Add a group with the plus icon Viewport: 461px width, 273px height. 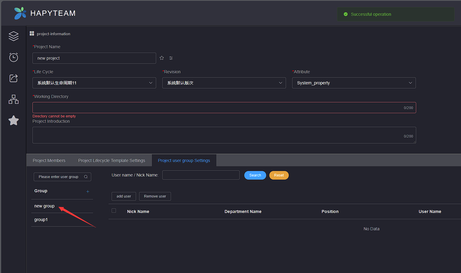(x=88, y=191)
